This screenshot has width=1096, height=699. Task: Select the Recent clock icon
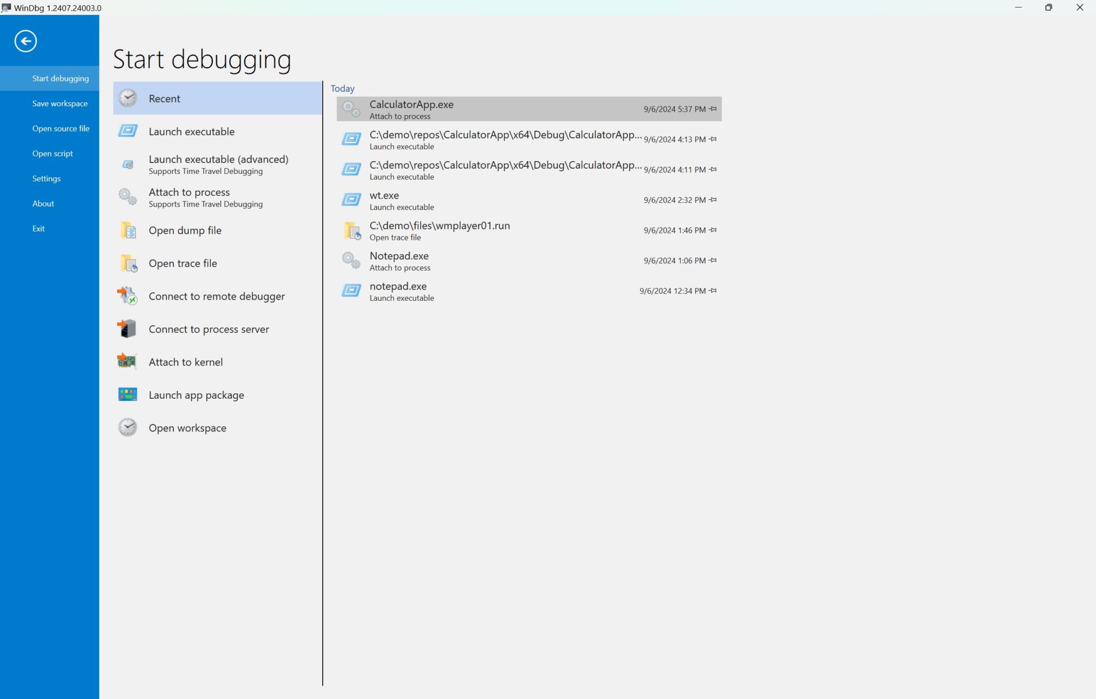coord(127,98)
